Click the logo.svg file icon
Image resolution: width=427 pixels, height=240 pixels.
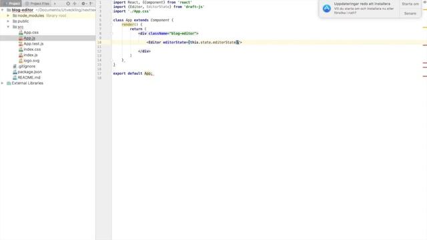[21, 61]
